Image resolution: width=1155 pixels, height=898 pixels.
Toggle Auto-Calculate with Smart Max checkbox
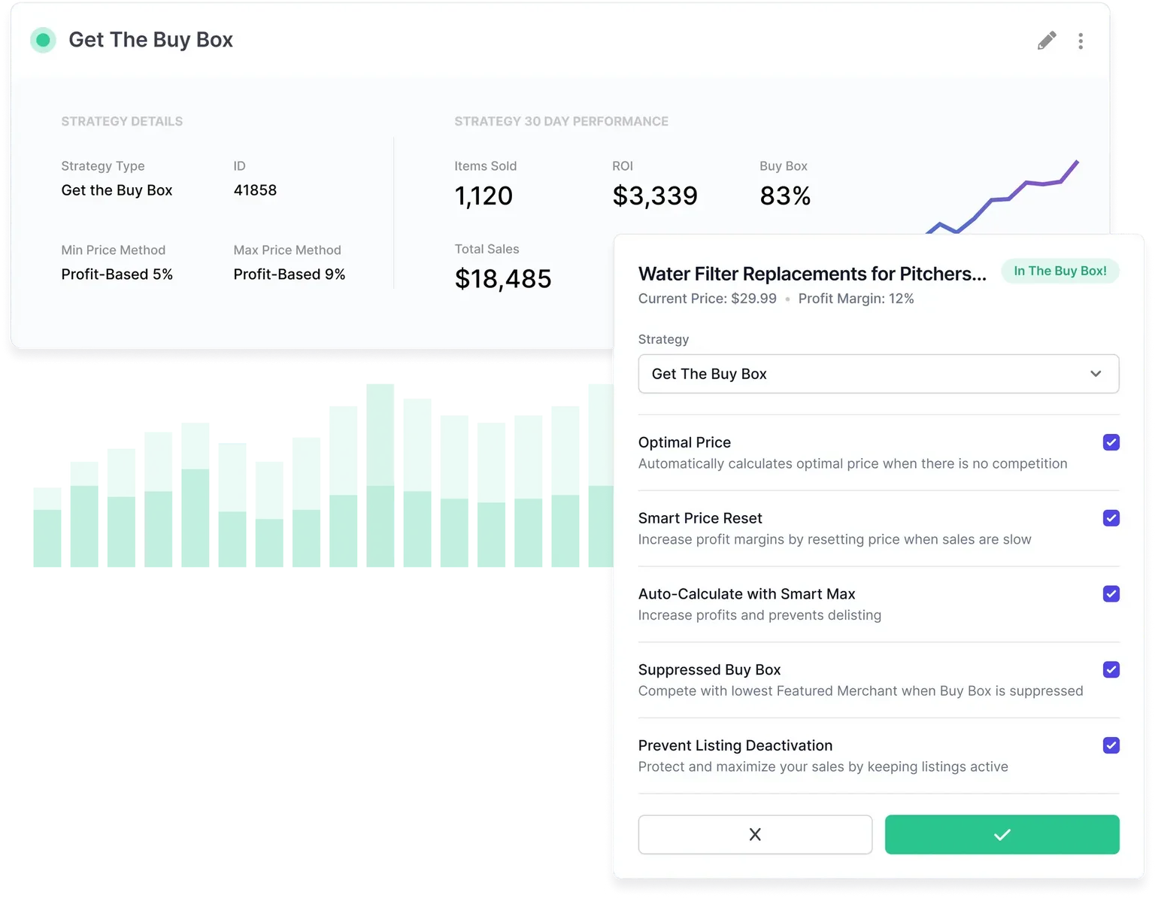point(1111,594)
